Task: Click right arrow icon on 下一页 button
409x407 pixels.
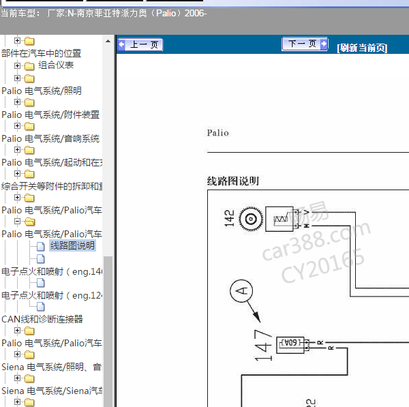Action: tap(323, 44)
